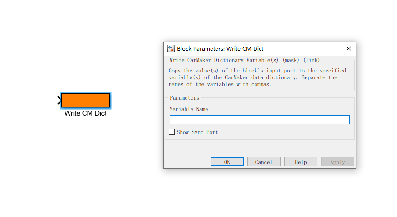Click the mask description paragraph text
This screenshot has width=397, height=217.
pos(257,77)
